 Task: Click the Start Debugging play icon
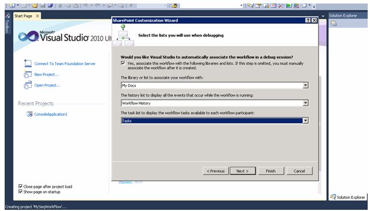(x=131, y=5)
